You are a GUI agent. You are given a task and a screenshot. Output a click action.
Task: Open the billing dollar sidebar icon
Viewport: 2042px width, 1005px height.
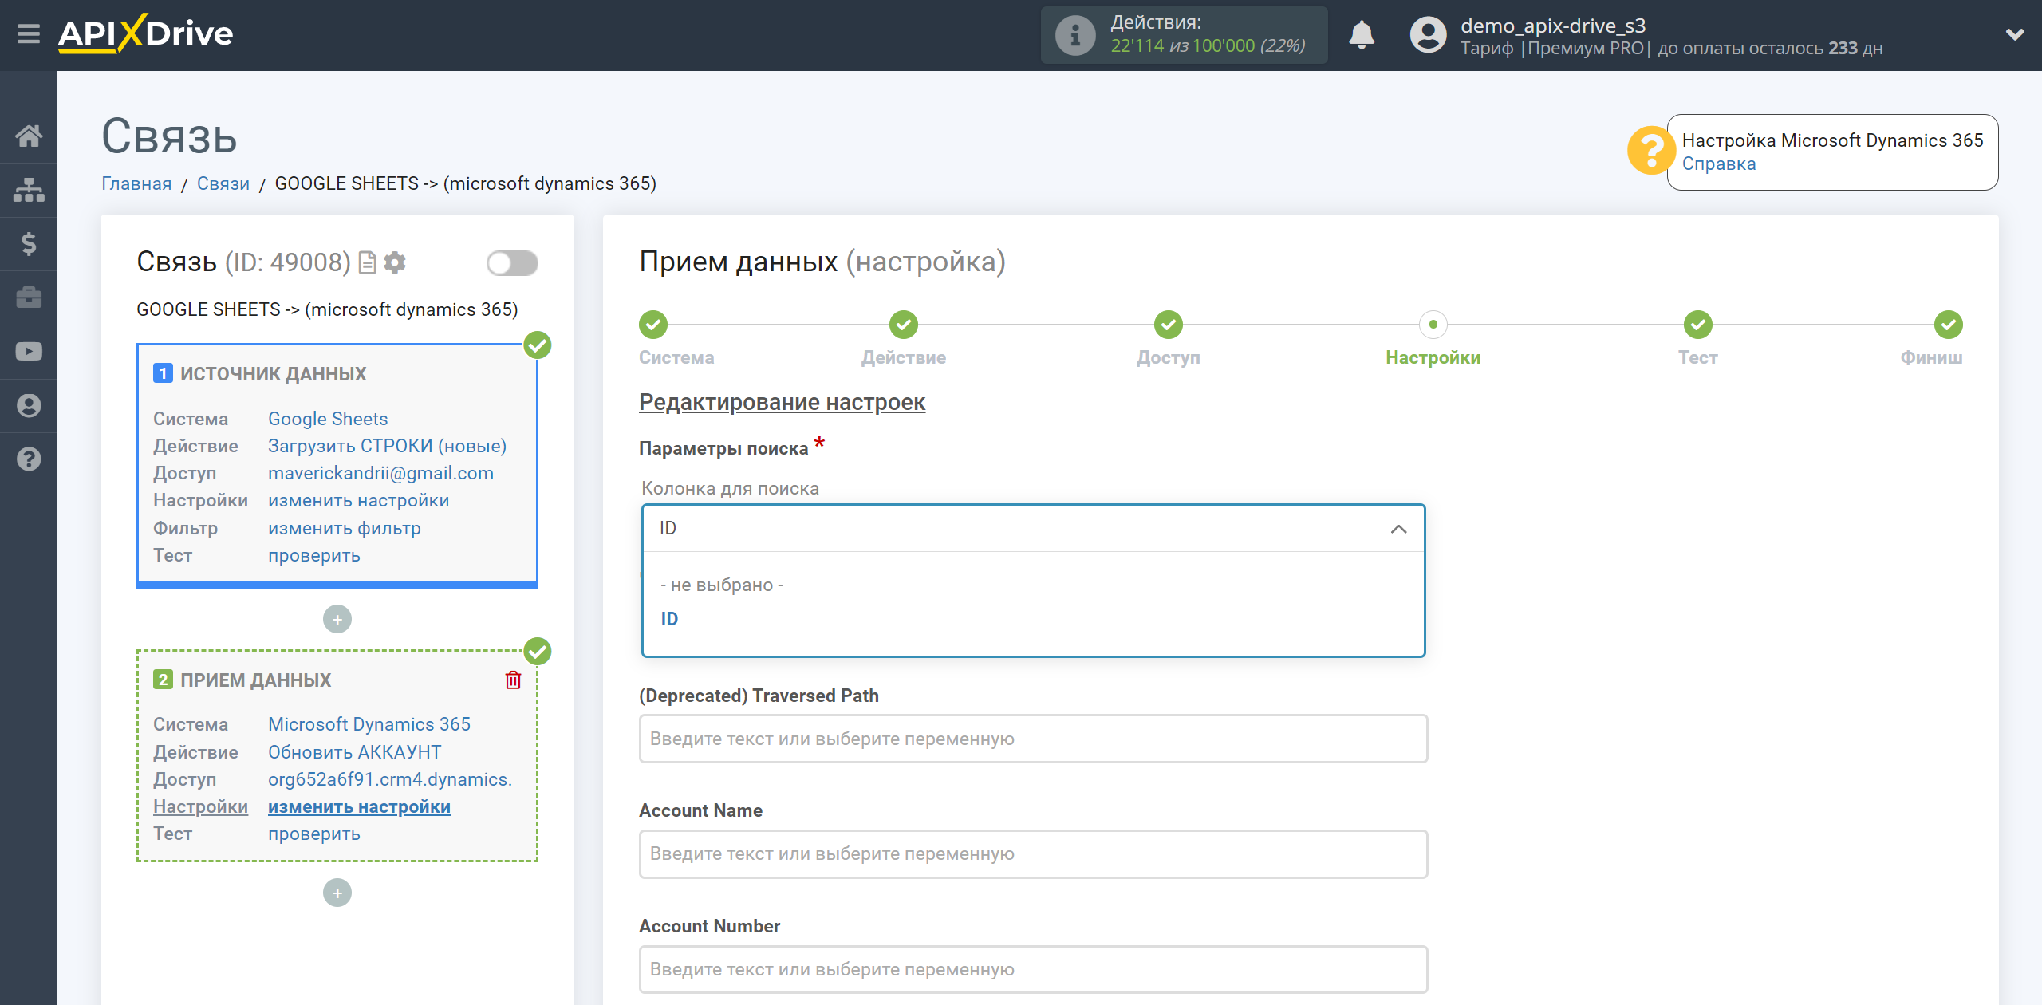29,243
